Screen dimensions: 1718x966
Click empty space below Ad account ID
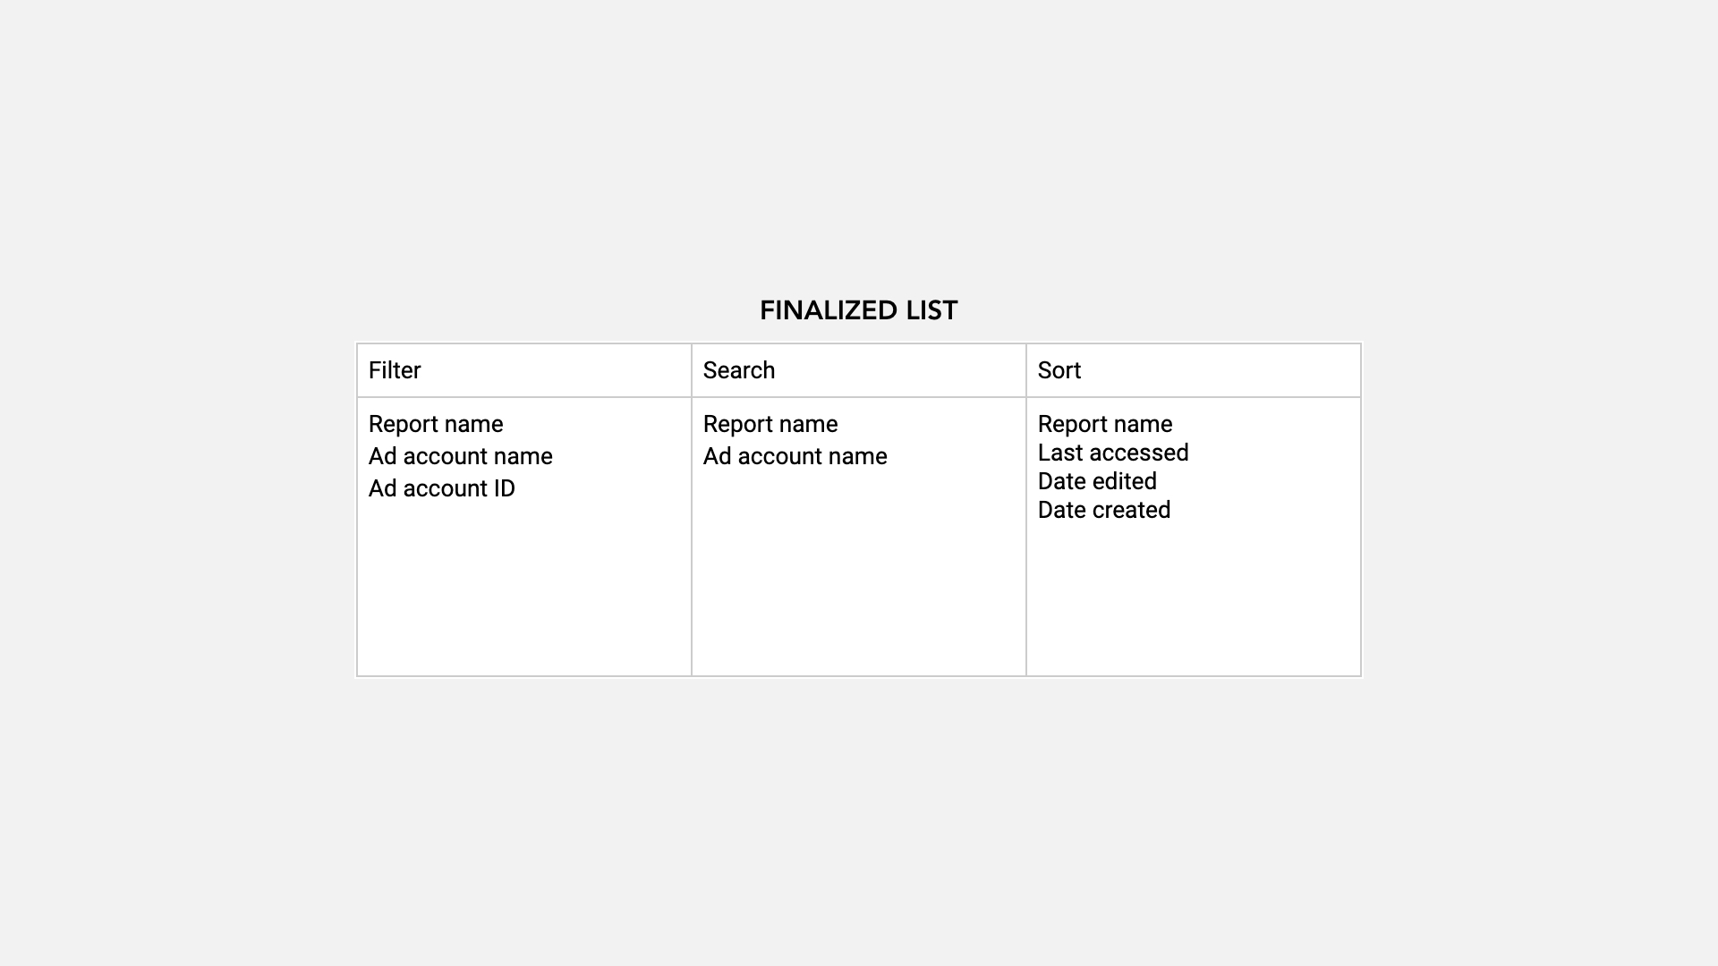[523, 590]
